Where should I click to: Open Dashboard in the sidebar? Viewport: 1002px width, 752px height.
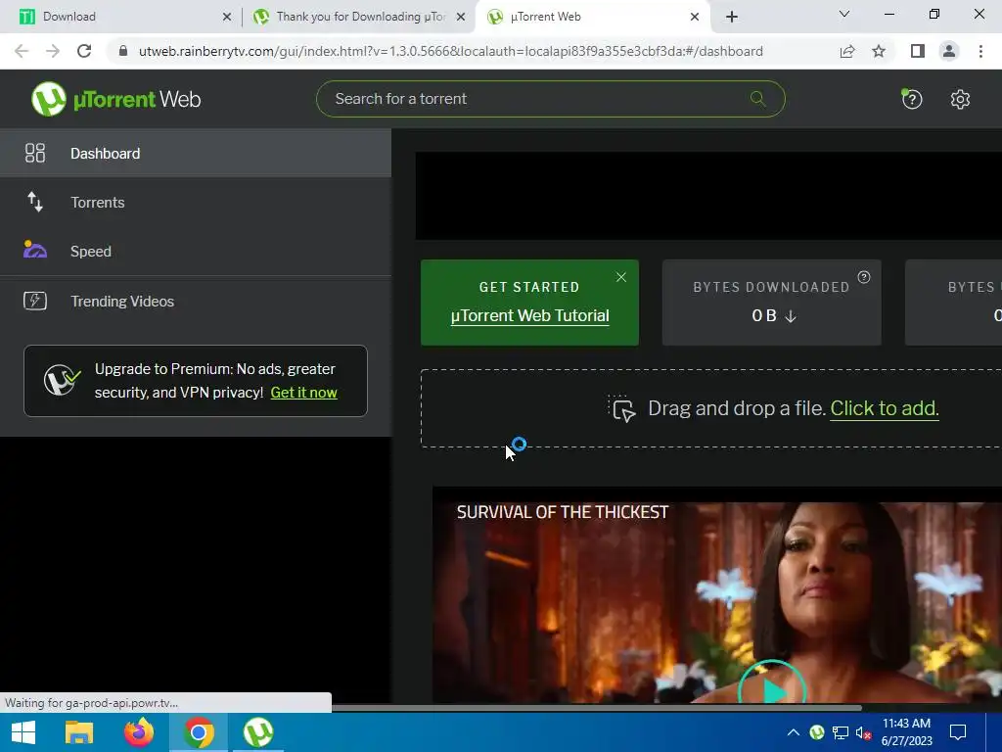[196, 154]
